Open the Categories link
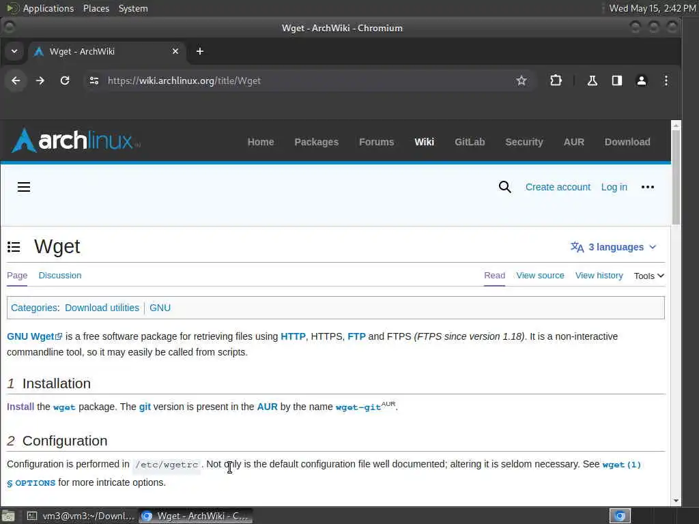The width and height of the screenshot is (699, 524). coord(34,308)
